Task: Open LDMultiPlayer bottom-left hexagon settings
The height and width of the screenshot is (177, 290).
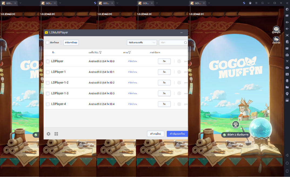Action: point(48,134)
